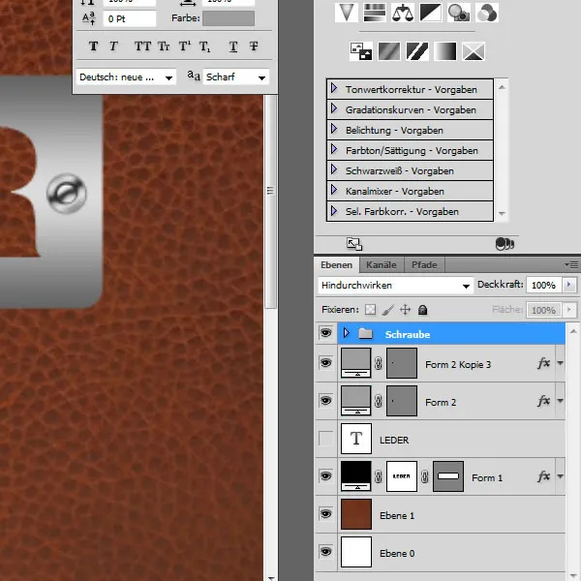Viewport: 581px width, 581px height.
Task: Open the Hindurchwirken blend mode dropdown
Action: [394, 286]
